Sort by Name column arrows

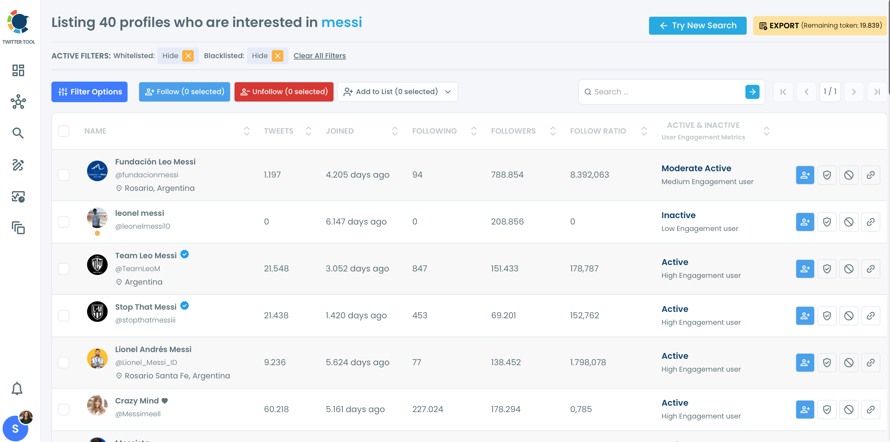[x=247, y=131]
